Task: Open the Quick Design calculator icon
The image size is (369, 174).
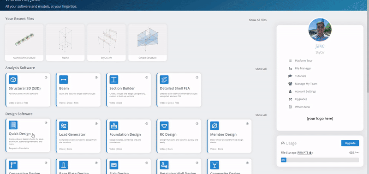Action: (13, 125)
